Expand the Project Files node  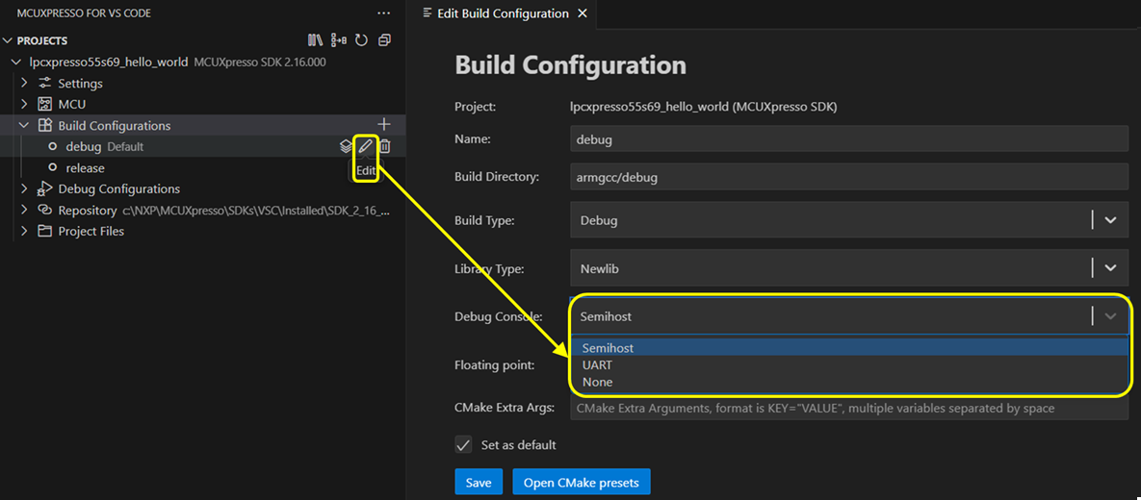(x=25, y=231)
